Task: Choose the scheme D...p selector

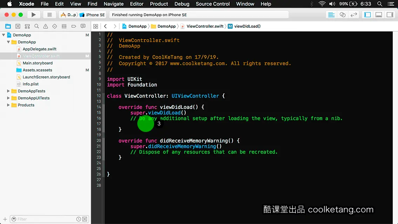Action: coord(68,15)
